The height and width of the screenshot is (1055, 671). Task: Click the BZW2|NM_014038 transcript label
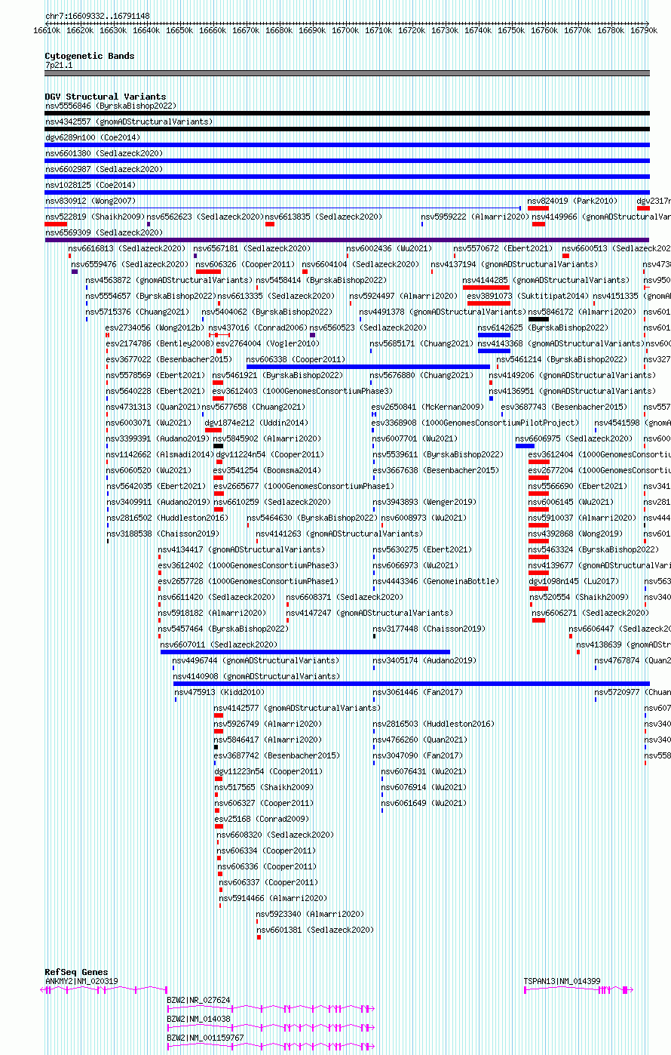point(199,1020)
